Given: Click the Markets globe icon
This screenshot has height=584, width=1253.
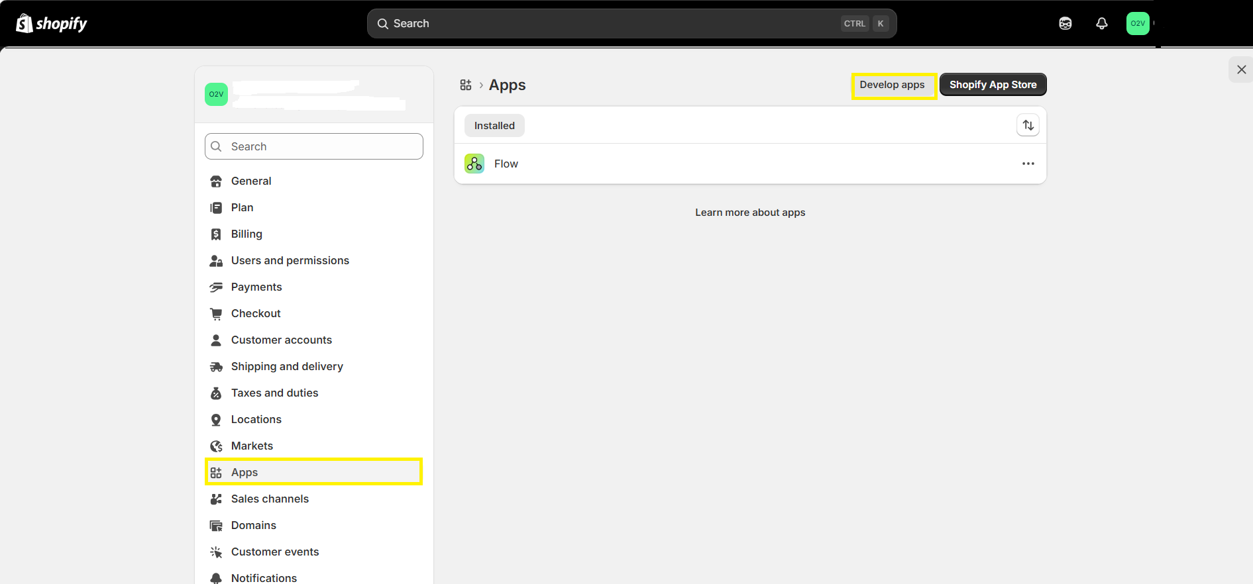Looking at the screenshot, I should (216, 446).
